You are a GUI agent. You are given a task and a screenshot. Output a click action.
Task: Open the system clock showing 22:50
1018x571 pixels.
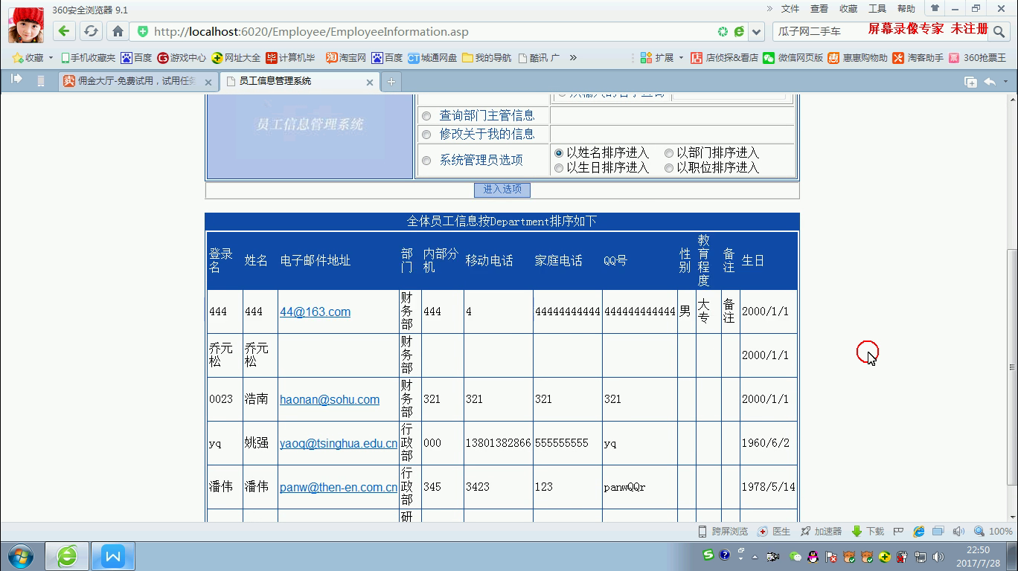[x=978, y=556]
